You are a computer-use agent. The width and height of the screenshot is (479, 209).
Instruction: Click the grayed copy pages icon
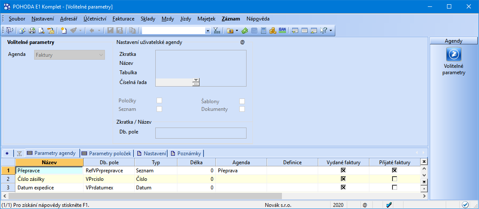coord(132,30)
